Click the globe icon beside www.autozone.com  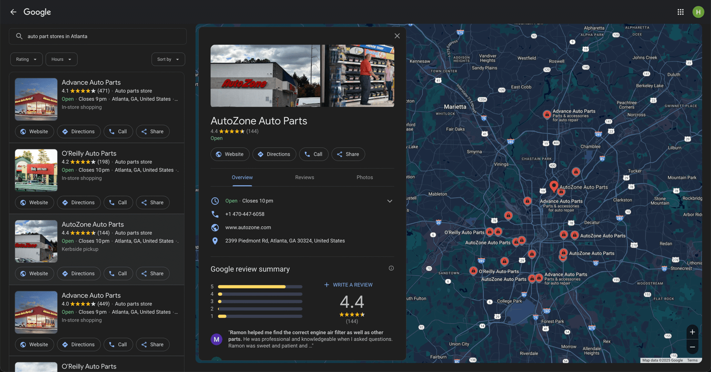point(215,228)
